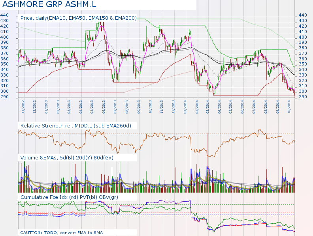Click the 04/2013 date axis label
Viewport: 313px width, 236px height.
click(81, 107)
